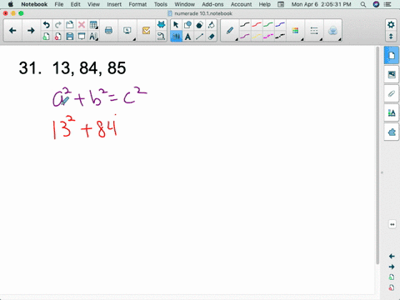Pick the dashed magenta pen line style
The width and height of the screenshot is (400, 300).
pyautogui.click(x=268, y=37)
